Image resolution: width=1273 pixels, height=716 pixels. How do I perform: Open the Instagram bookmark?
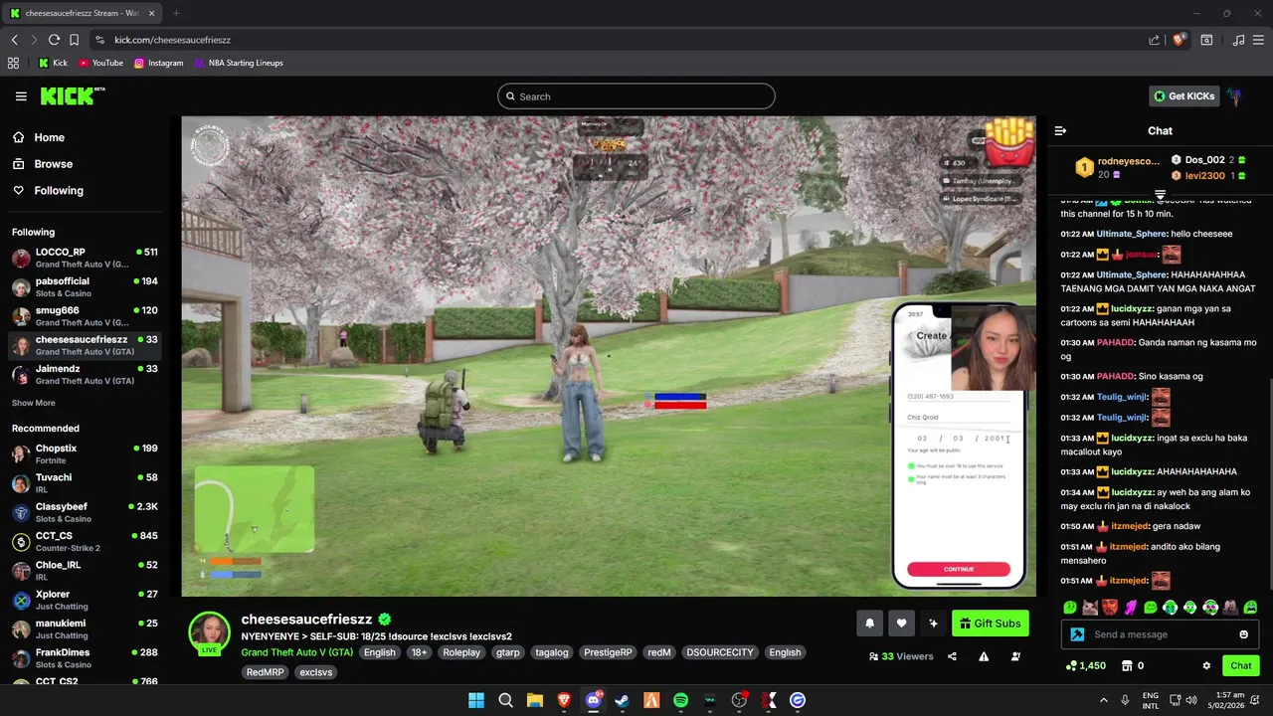pos(159,63)
